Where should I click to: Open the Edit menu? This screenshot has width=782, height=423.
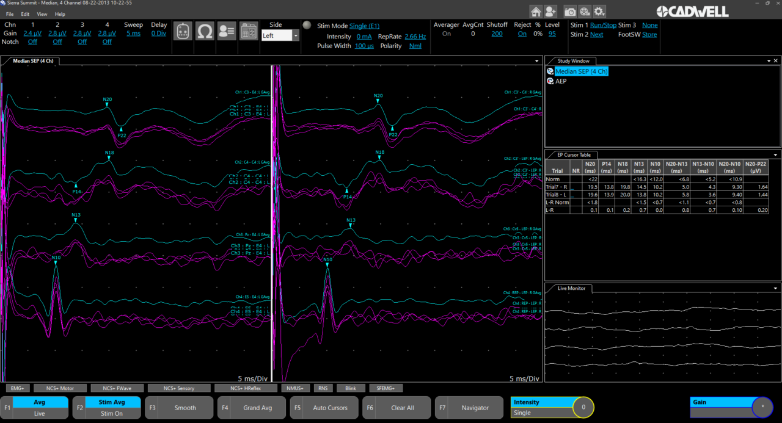tap(24, 14)
